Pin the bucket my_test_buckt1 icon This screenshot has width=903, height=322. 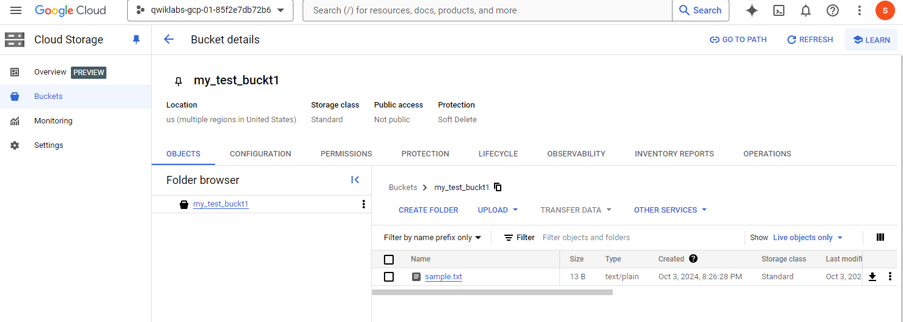click(179, 81)
